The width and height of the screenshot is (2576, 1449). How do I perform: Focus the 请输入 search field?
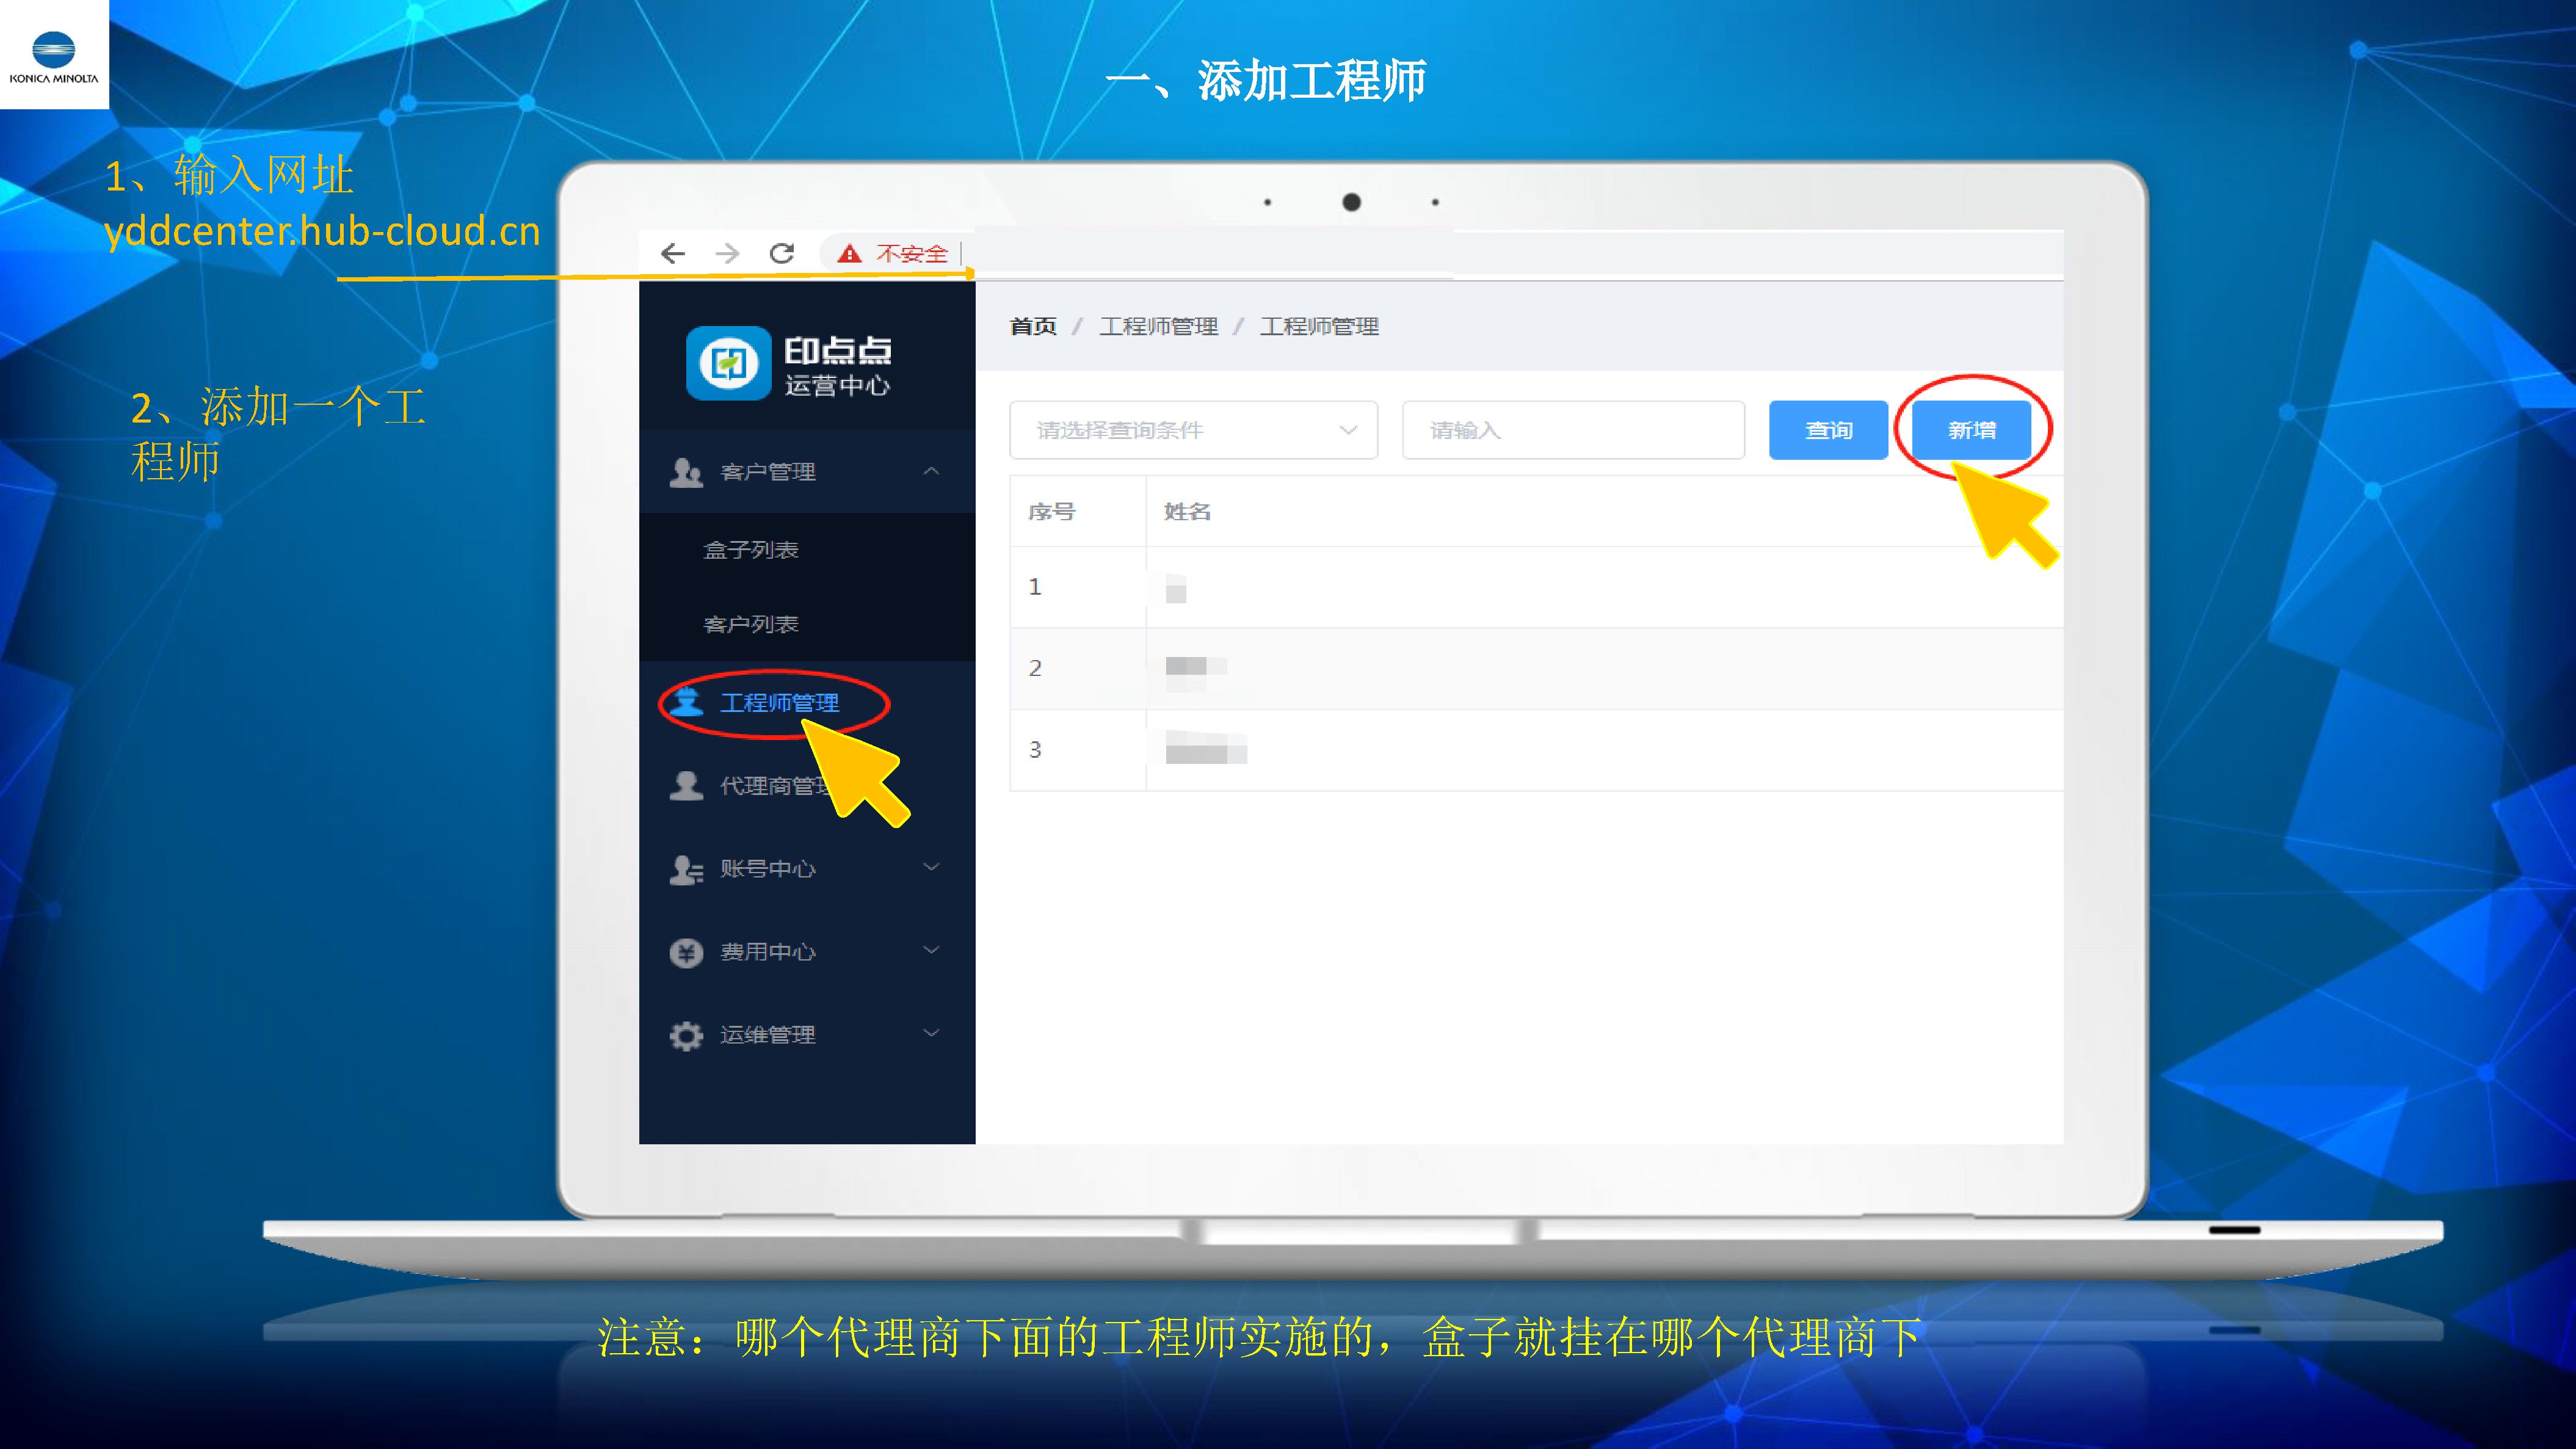tap(1573, 431)
